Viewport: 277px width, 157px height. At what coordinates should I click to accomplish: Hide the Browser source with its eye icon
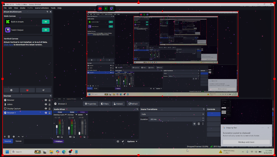click(46, 100)
